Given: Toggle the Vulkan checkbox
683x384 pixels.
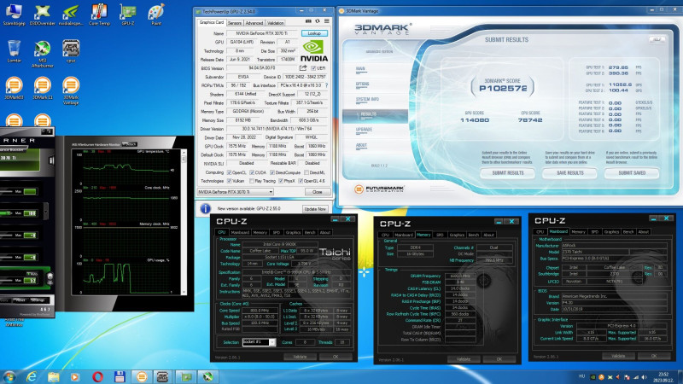Looking at the screenshot, I should click(x=229, y=181).
